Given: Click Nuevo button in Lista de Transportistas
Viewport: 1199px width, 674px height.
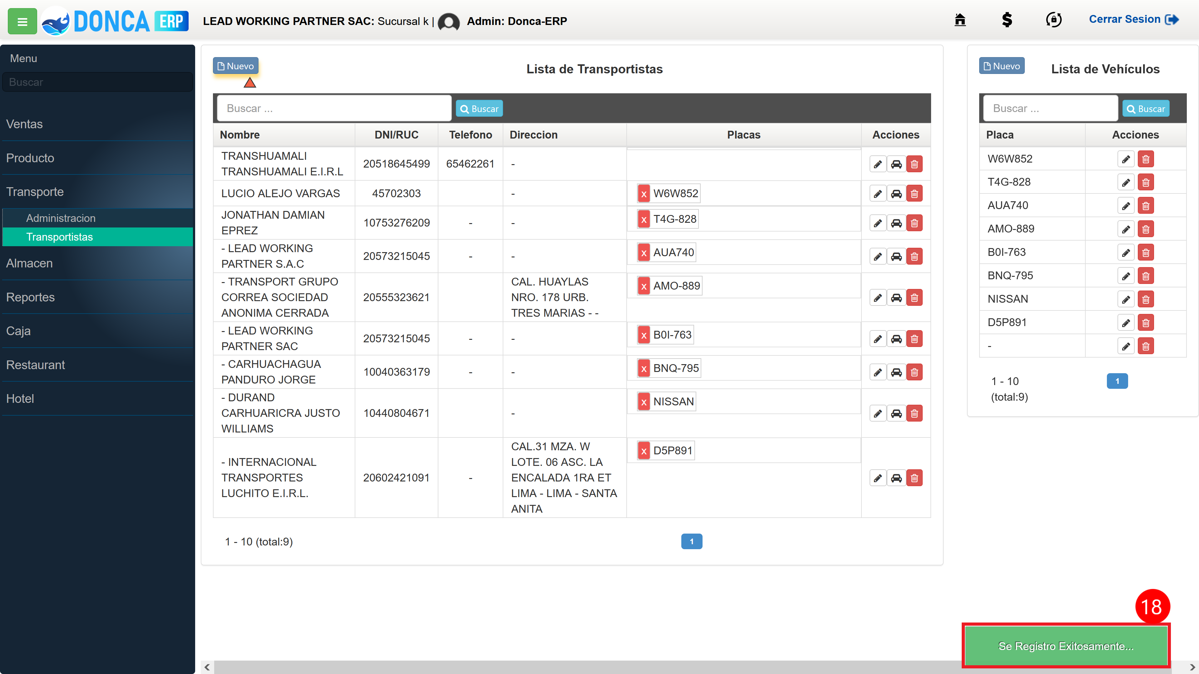Looking at the screenshot, I should click(x=235, y=66).
